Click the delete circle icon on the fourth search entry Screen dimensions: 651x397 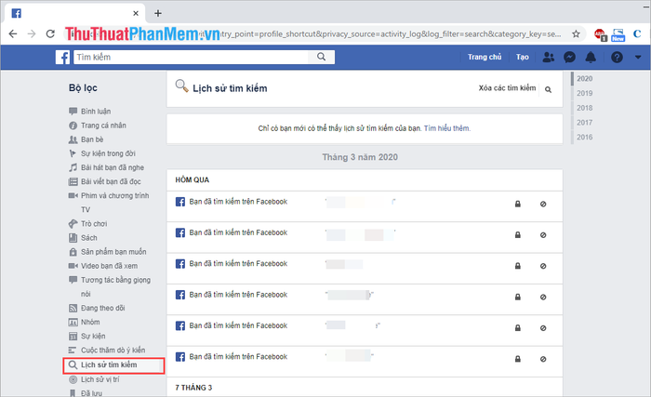[x=543, y=298]
